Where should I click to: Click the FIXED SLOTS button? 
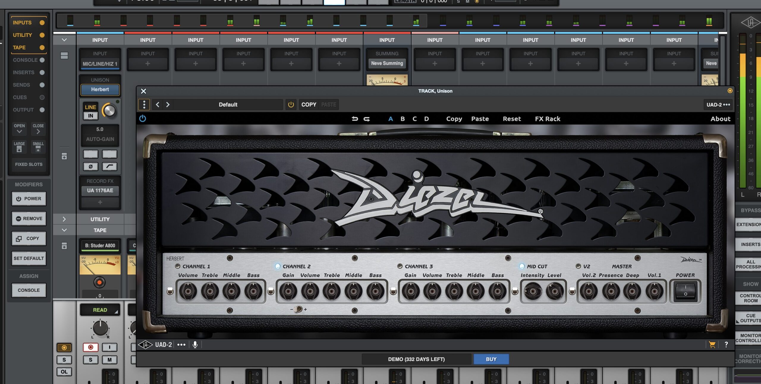tap(29, 164)
